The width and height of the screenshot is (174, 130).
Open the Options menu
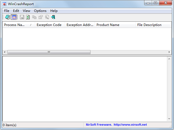coord(40,11)
